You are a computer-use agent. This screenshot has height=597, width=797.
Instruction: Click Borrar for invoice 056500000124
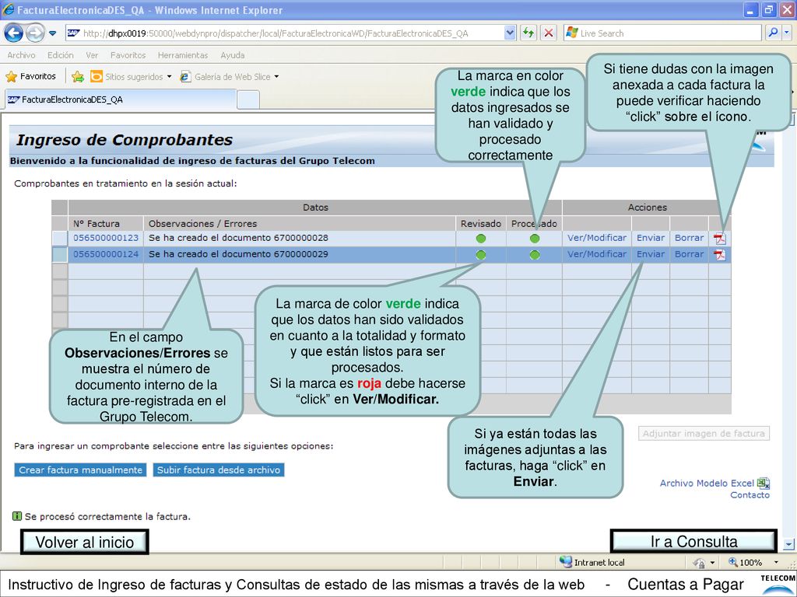tap(690, 254)
